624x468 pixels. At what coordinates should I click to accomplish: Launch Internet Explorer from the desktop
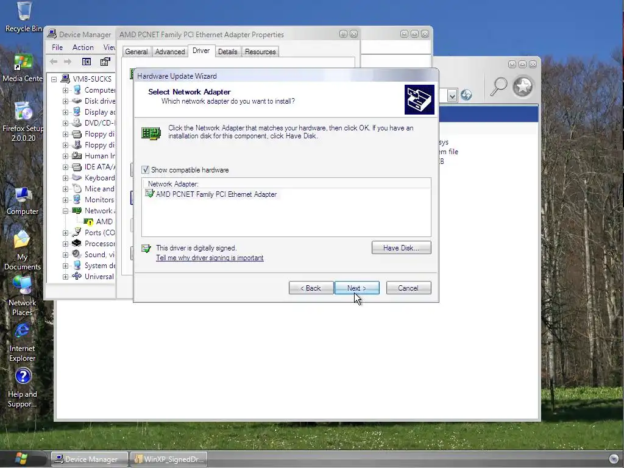tap(23, 342)
